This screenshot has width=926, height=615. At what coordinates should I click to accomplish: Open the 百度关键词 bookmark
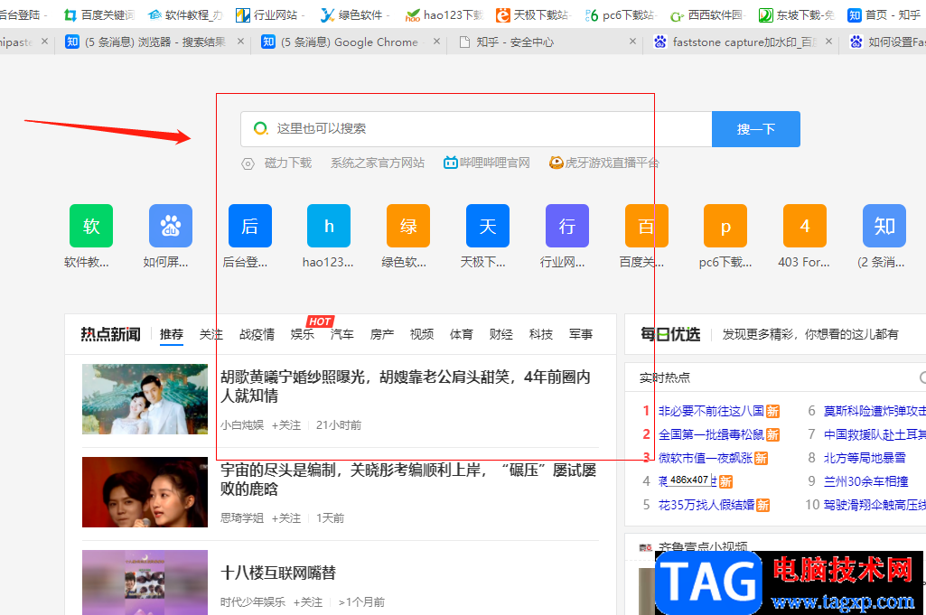pos(98,14)
